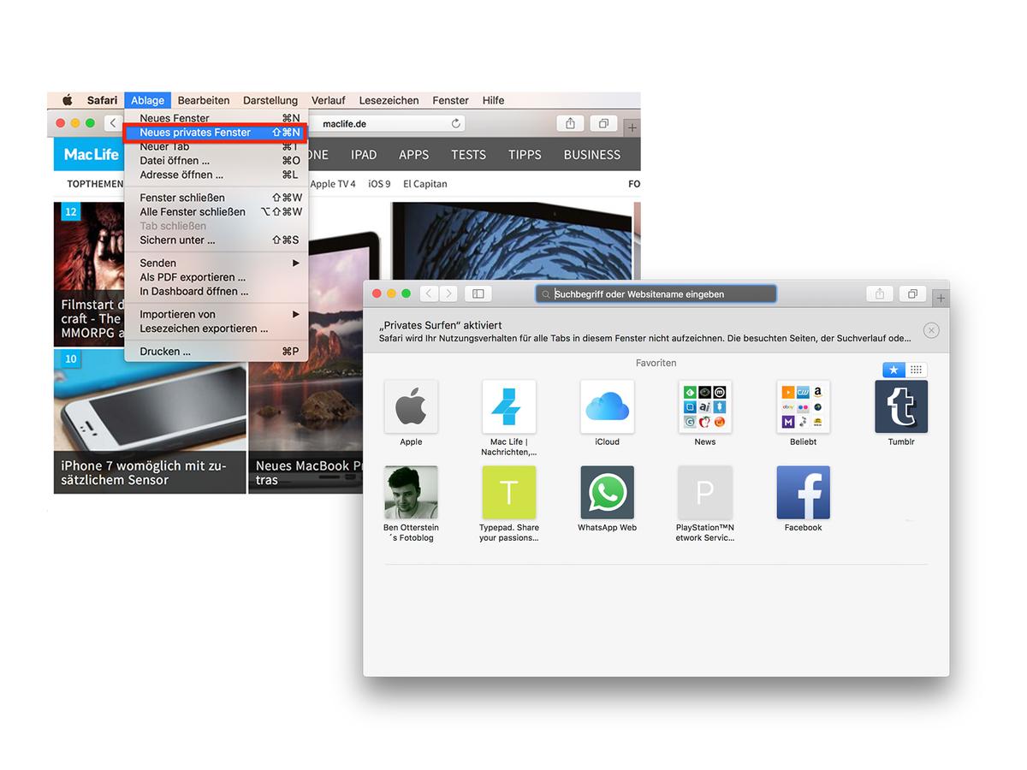Click the back arrow in the private window

[x=430, y=293]
